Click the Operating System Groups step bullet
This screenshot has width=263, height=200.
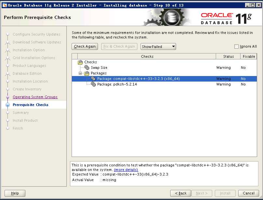(7, 97)
